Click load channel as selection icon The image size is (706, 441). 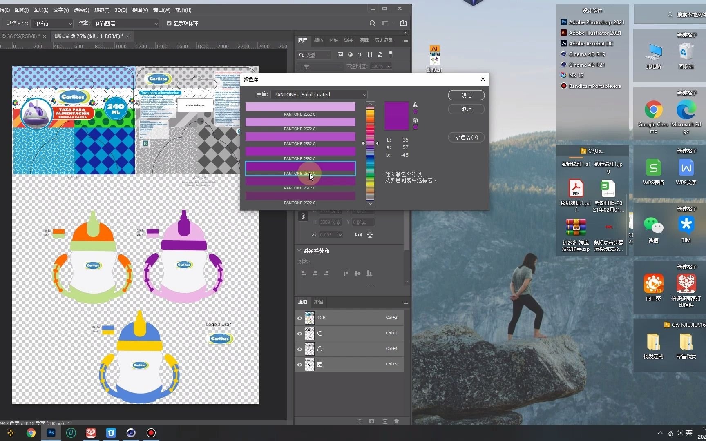tap(360, 421)
